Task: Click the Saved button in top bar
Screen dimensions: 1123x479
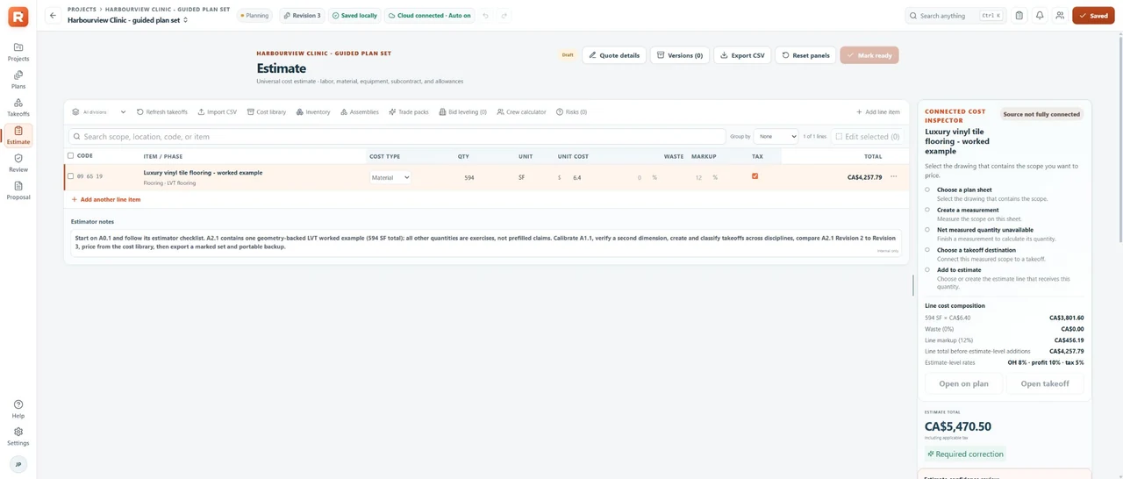Action: click(1093, 16)
